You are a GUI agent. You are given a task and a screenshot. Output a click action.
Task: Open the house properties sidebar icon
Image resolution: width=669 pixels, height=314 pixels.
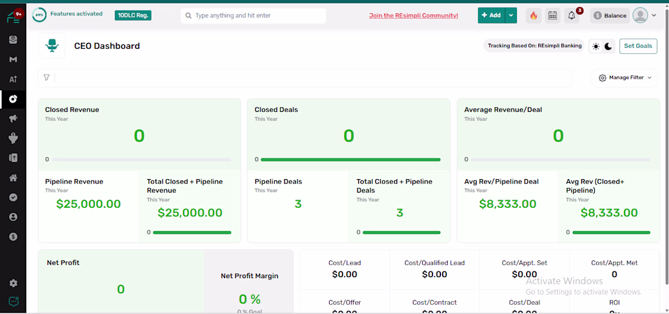13,178
